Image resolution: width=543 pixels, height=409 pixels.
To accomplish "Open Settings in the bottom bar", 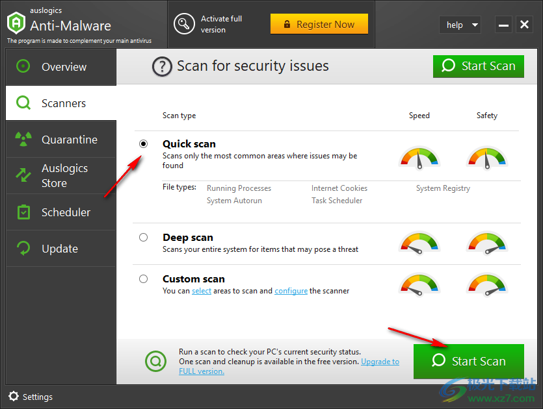I will point(31,397).
